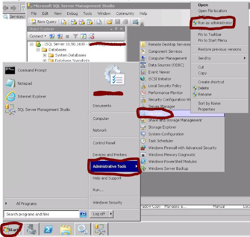Click the New Query toolbar button
This screenshot has height=237, width=250.
[x=44, y=22]
